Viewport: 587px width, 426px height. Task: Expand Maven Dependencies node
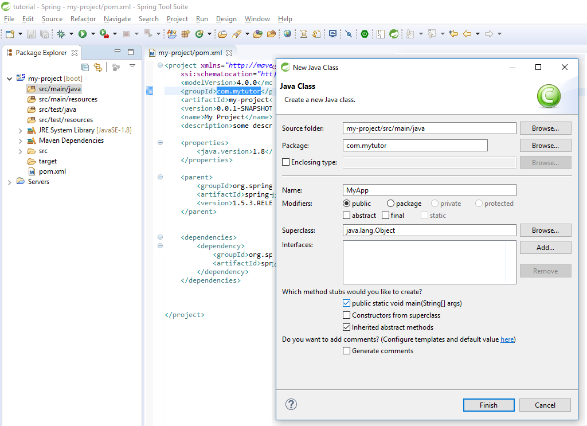pyautogui.click(x=21, y=140)
